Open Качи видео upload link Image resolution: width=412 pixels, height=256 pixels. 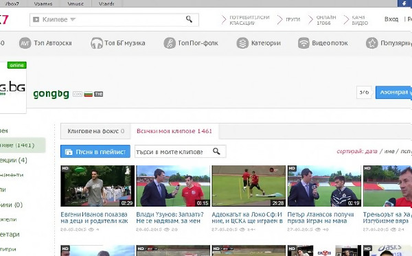[360, 20]
